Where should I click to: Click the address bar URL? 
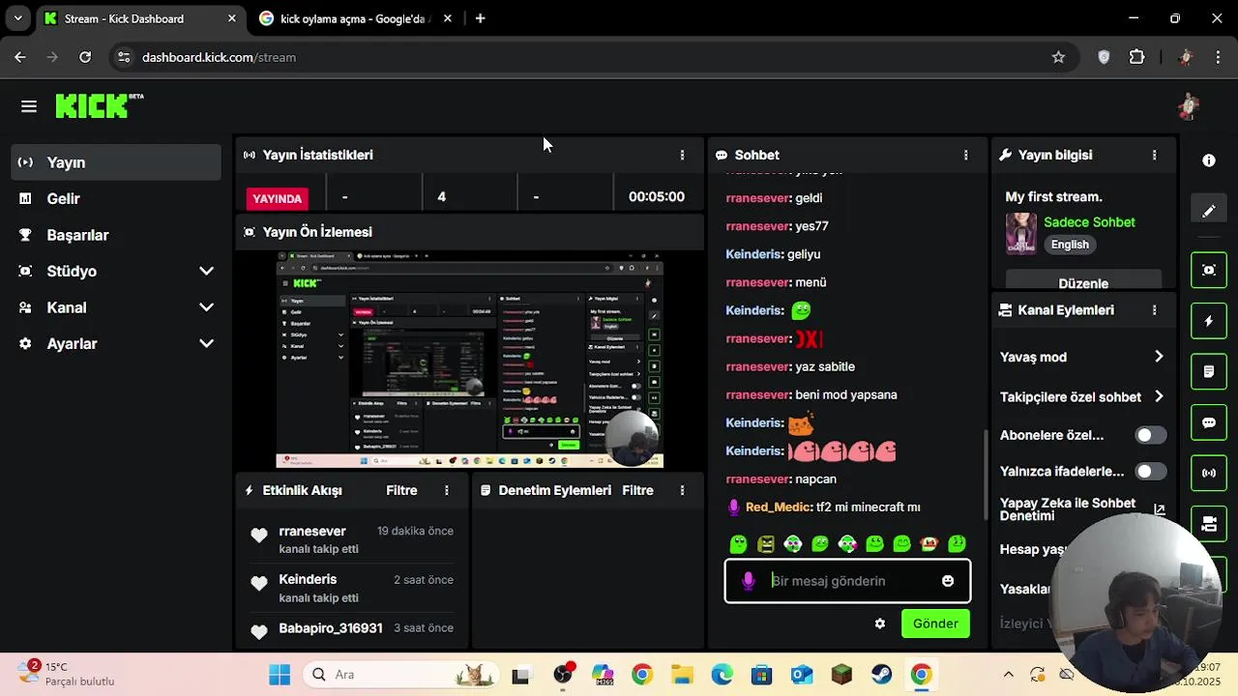point(219,57)
